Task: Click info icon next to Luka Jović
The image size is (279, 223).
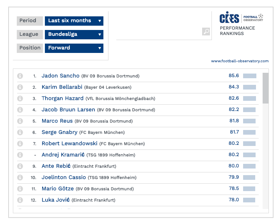Action: point(20,200)
